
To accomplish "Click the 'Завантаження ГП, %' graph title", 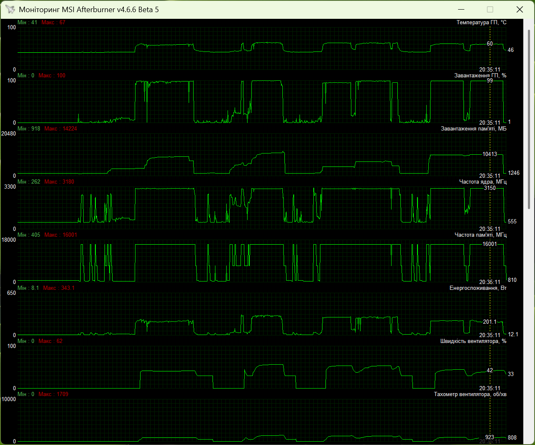I will tap(480, 75).
